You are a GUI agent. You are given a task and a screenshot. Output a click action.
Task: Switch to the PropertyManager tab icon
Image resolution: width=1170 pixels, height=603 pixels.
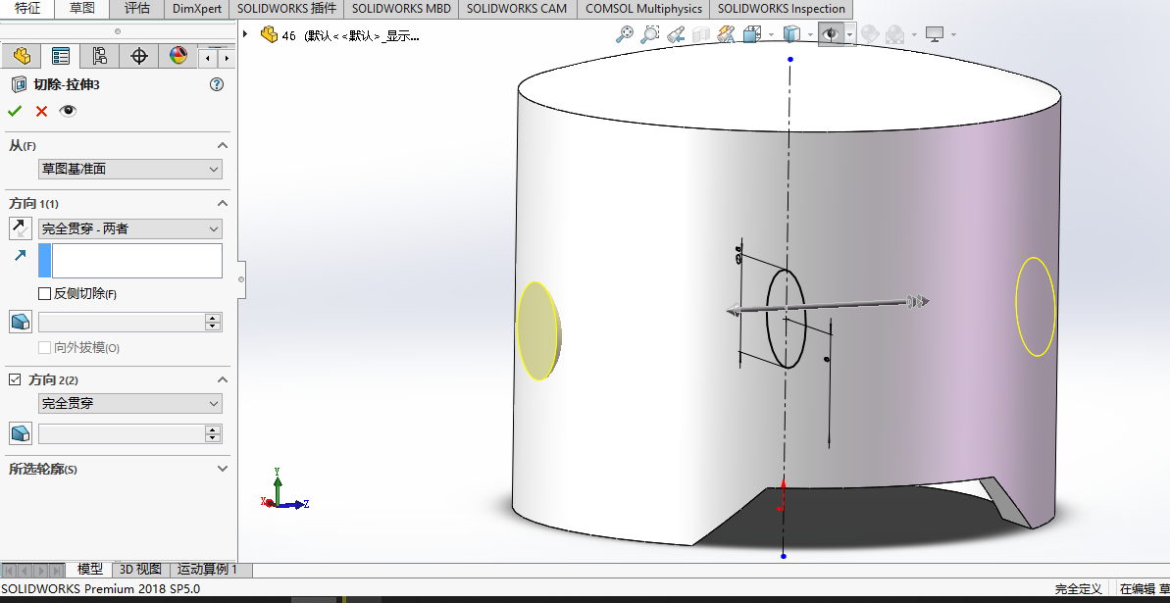pyautogui.click(x=61, y=56)
